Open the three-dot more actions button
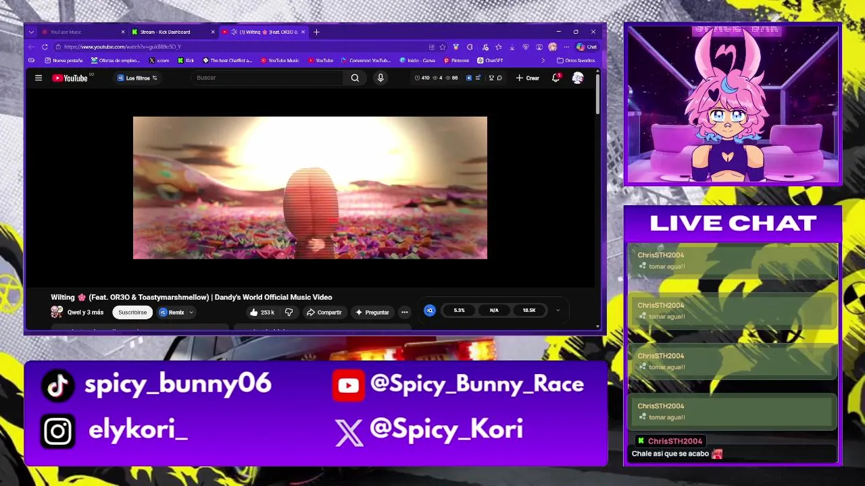Image resolution: width=865 pixels, height=486 pixels. pyautogui.click(x=405, y=313)
